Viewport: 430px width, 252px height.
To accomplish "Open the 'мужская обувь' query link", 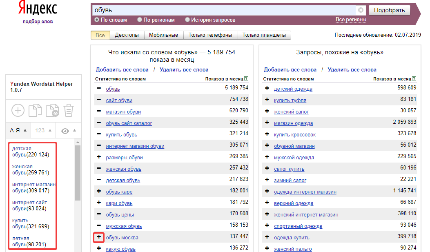I will (x=124, y=226).
